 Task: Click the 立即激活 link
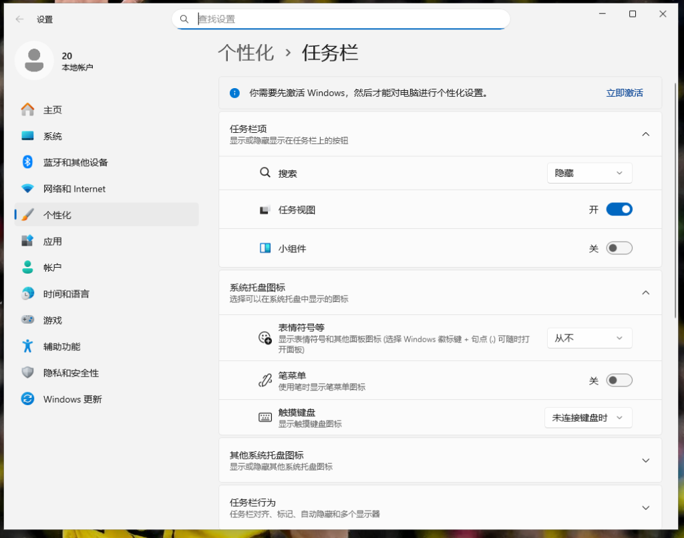coord(625,93)
